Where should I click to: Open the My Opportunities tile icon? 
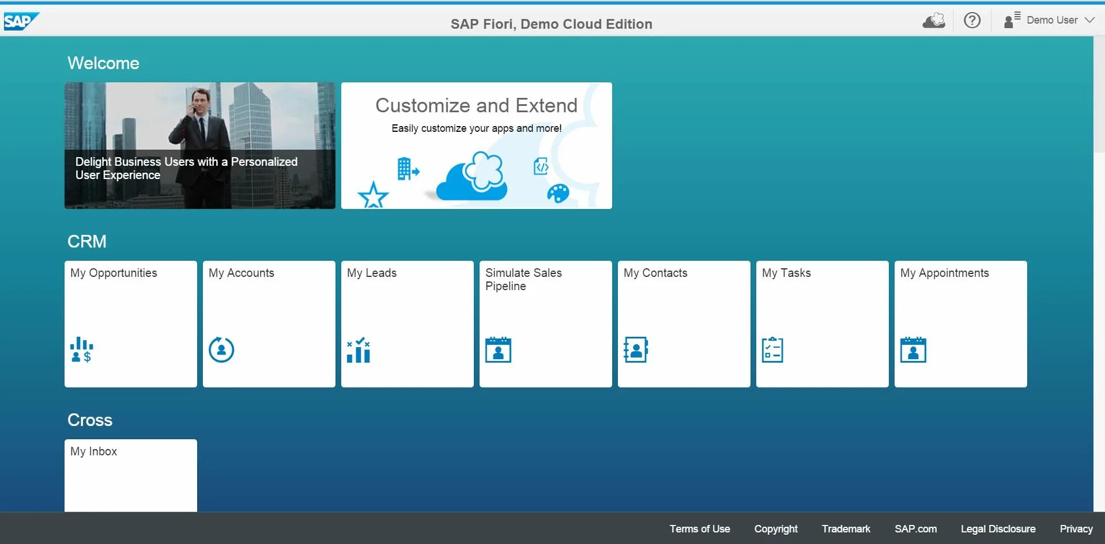coord(81,349)
